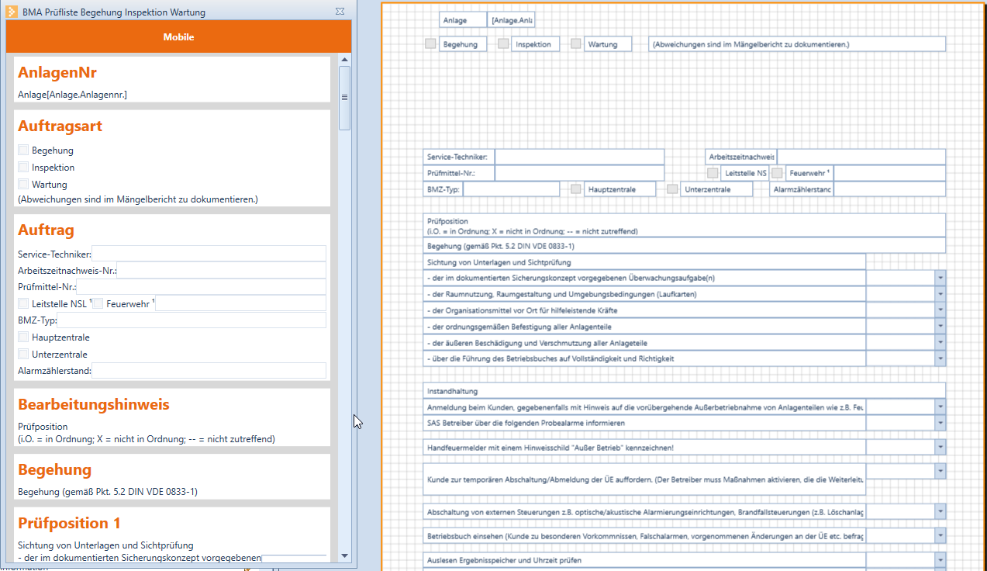Enable the Inspektion checkbox under Auftragsart
The height and width of the screenshot is (571, 987).
[x=23, y=168]
